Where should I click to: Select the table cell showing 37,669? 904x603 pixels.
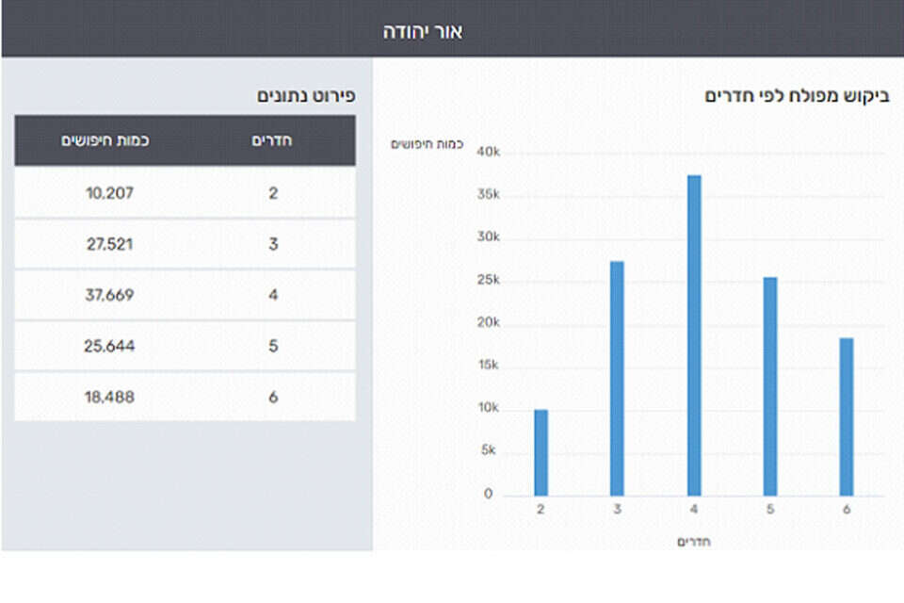110,295
